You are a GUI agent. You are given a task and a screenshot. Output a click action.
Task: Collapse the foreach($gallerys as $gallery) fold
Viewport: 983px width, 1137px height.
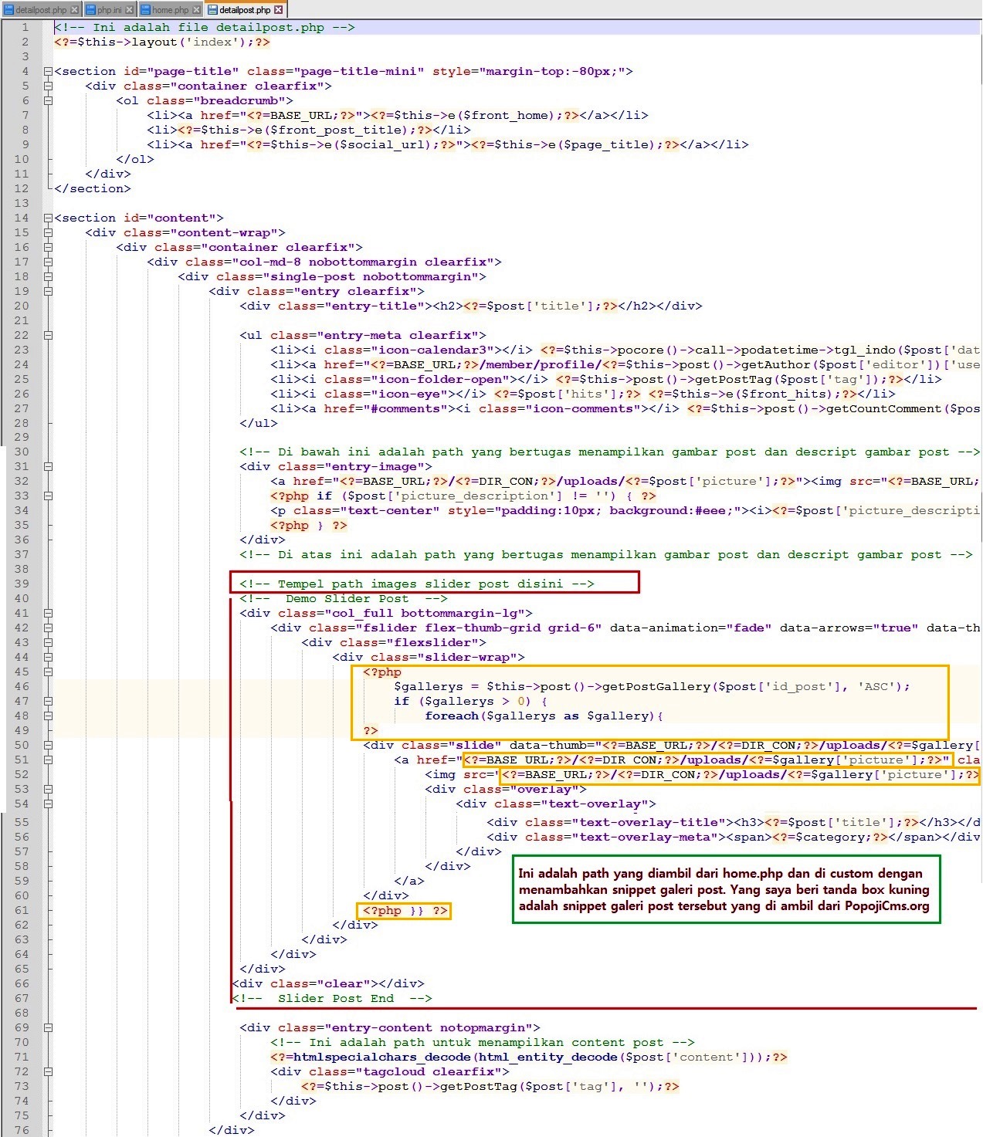(x=48, y=716)
